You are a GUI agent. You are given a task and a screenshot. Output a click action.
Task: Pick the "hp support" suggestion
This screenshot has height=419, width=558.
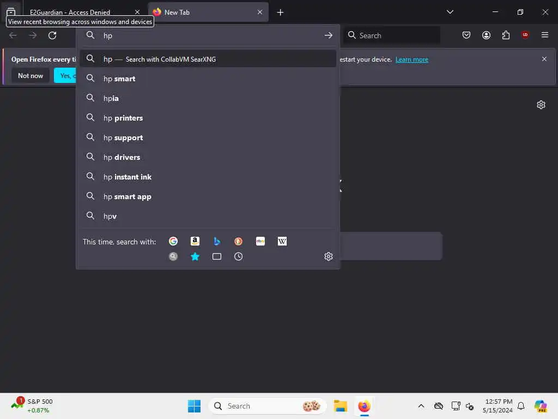[208, 137]
